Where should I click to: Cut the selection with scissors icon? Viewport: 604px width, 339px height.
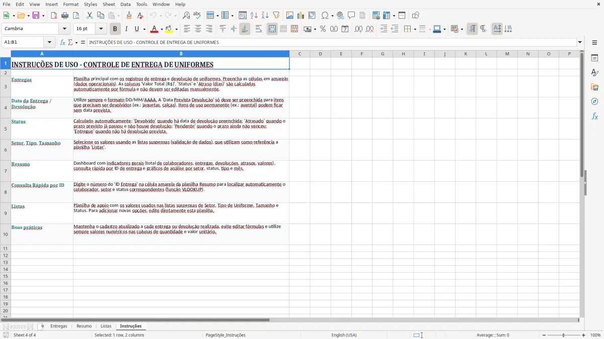click(90, 16)
